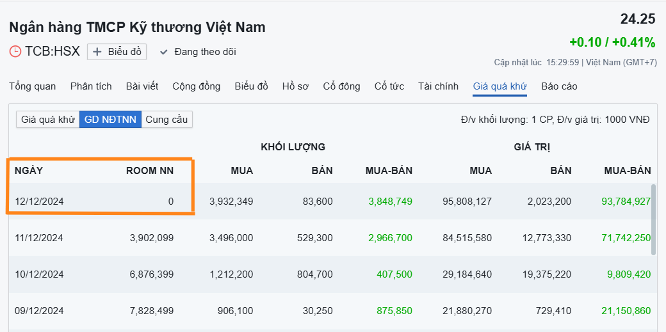Click the +0.10 / +0.41% change
This screenshot has height=332, width=666.
[x=613, y=42]
